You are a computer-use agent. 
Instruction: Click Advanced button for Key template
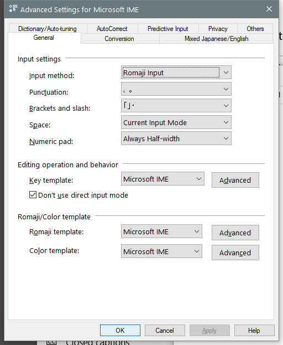[x=235, y=180]
